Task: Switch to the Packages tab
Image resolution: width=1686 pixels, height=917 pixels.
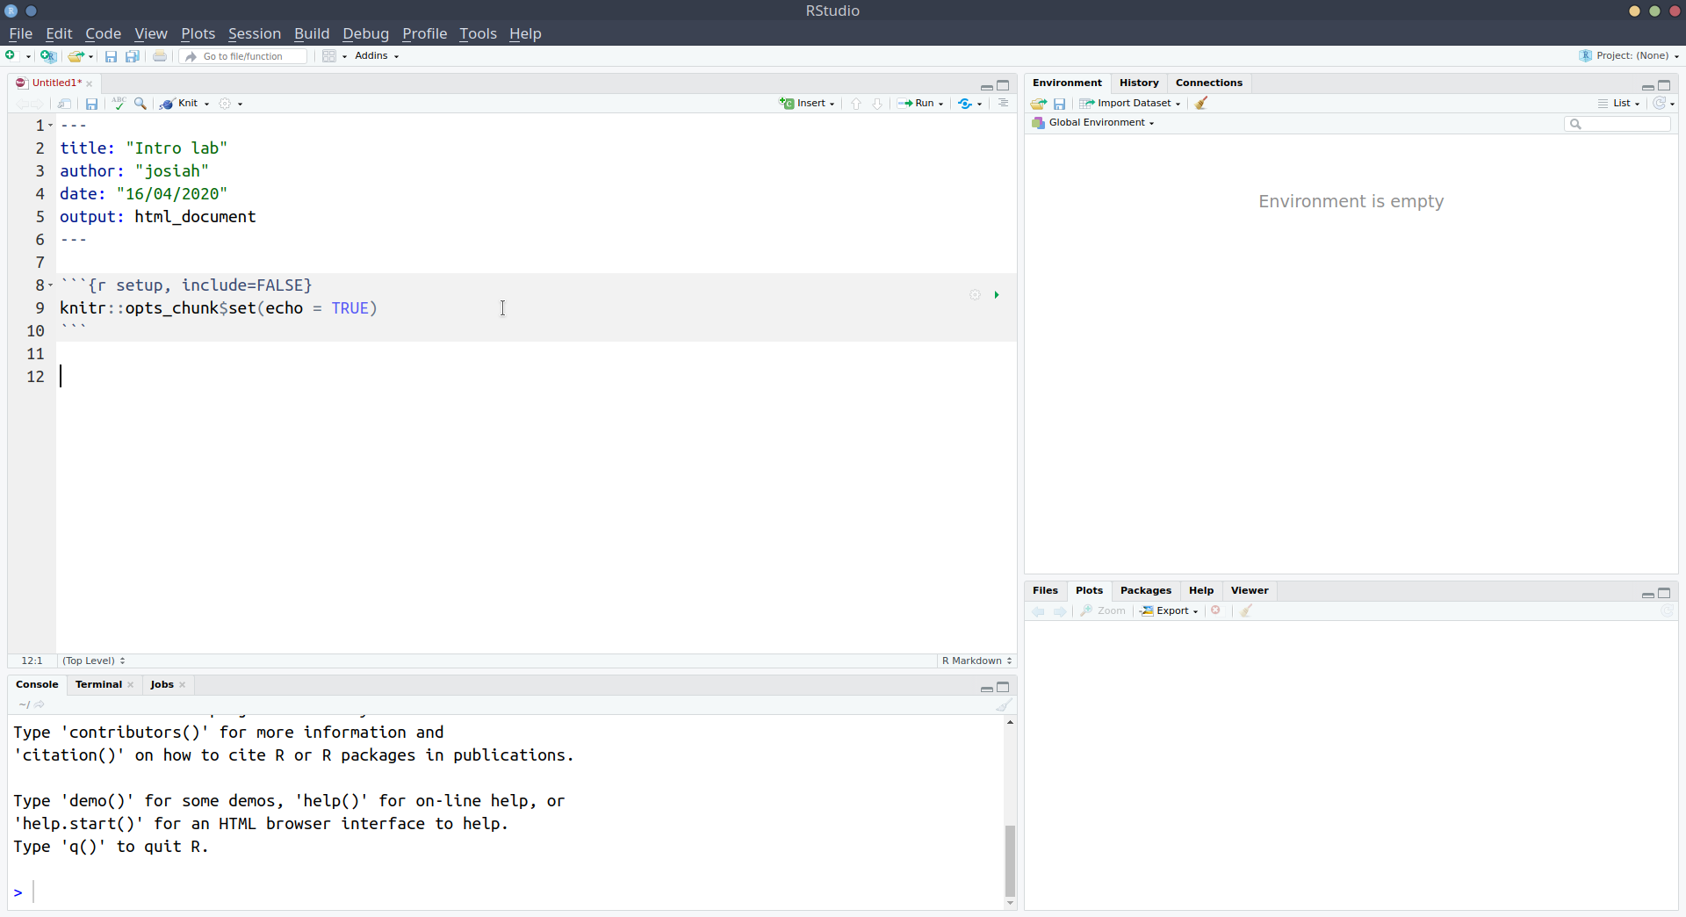Action: tap(1145, 590)
